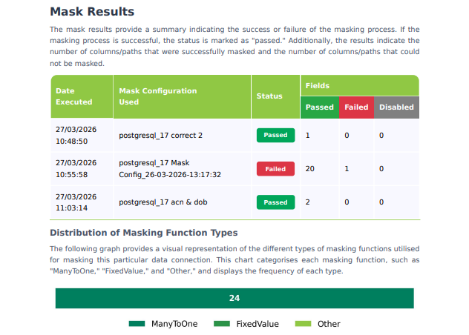Select the Date Executed column header
Viewport: 469px width, 335px height.
point(74,96)
